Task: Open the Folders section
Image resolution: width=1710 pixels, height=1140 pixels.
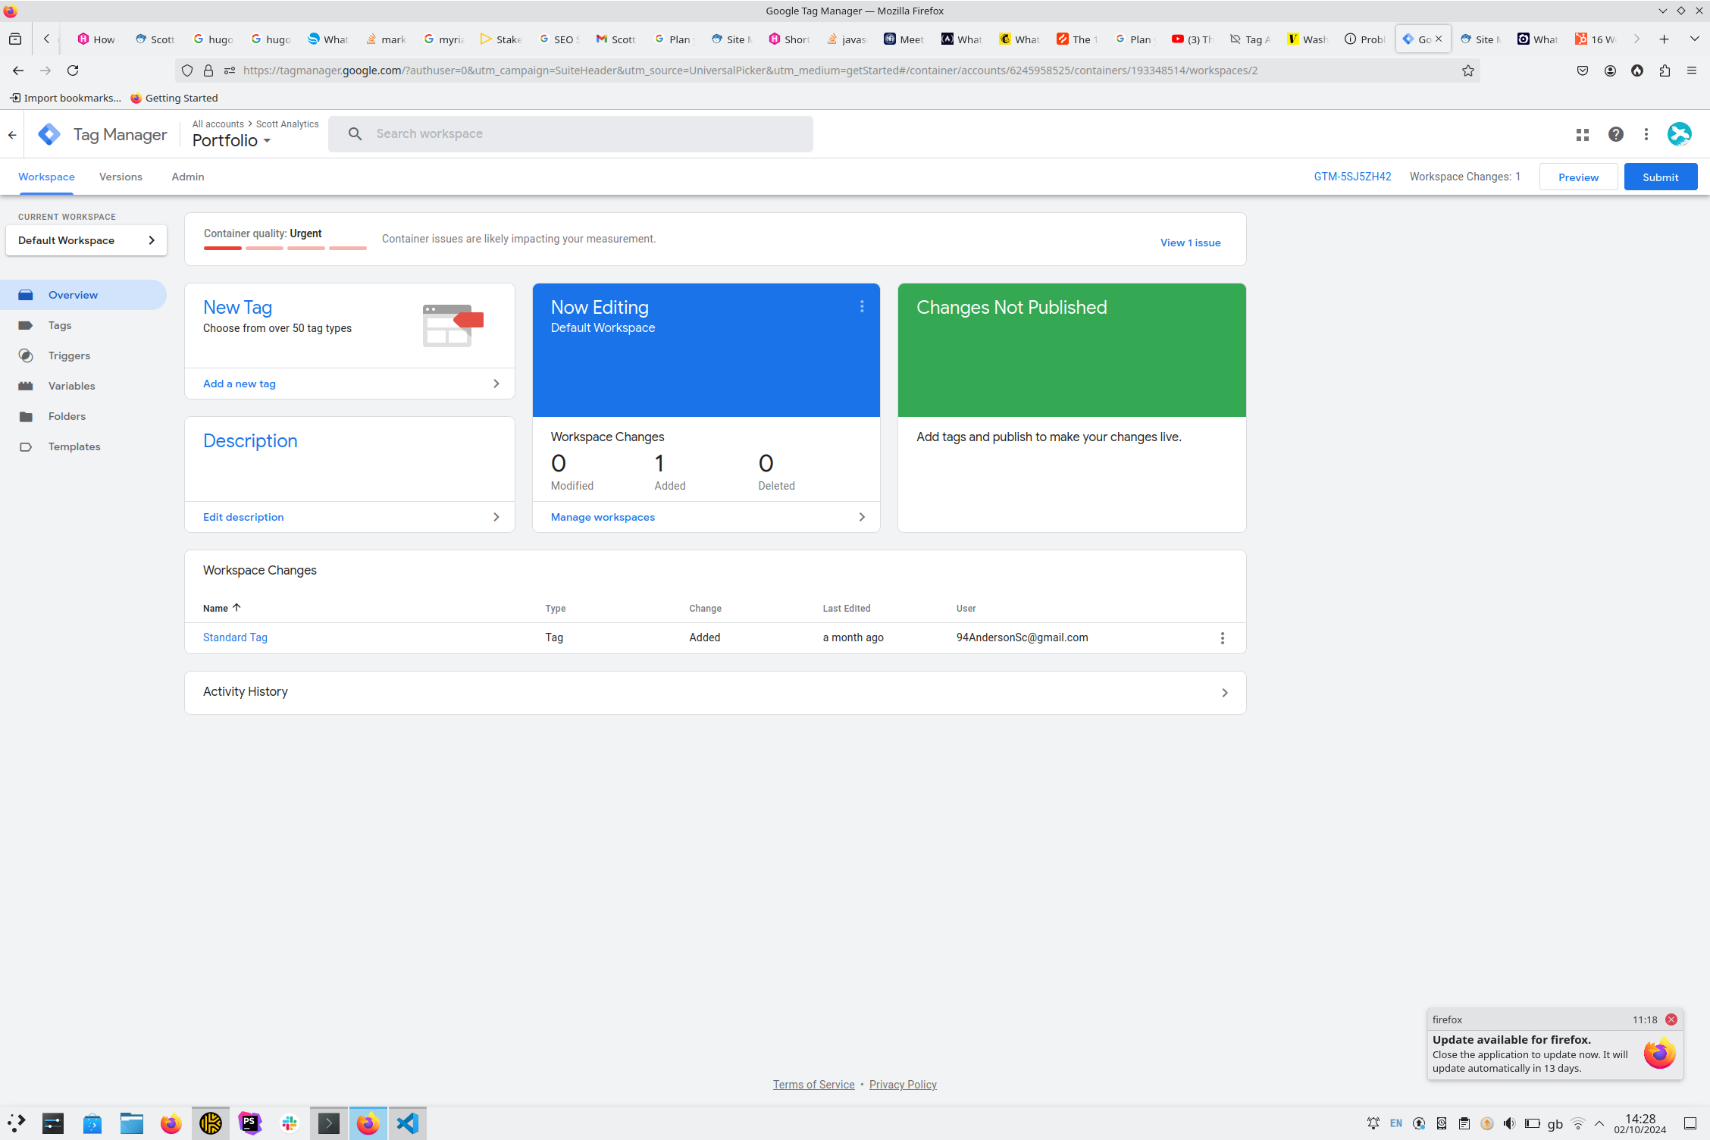Action: point(67,416)
